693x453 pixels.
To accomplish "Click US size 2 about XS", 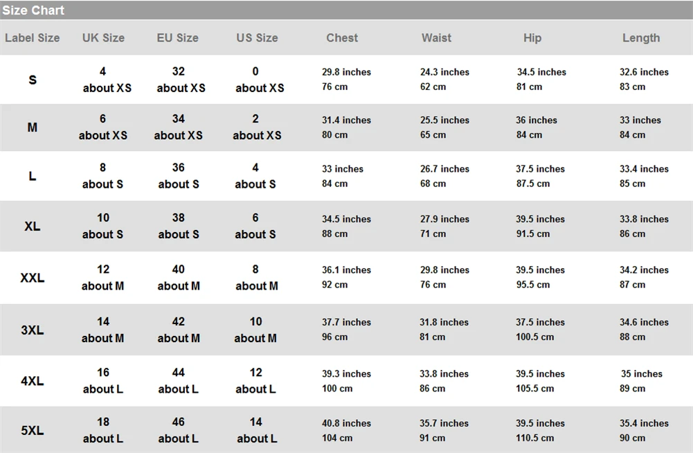I will (x=258, y=127).
